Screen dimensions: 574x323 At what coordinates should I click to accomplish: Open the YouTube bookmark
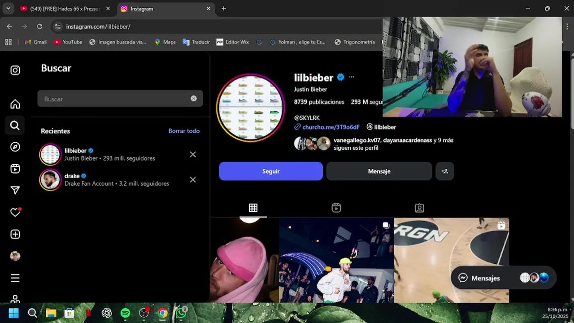click(68, 42)
